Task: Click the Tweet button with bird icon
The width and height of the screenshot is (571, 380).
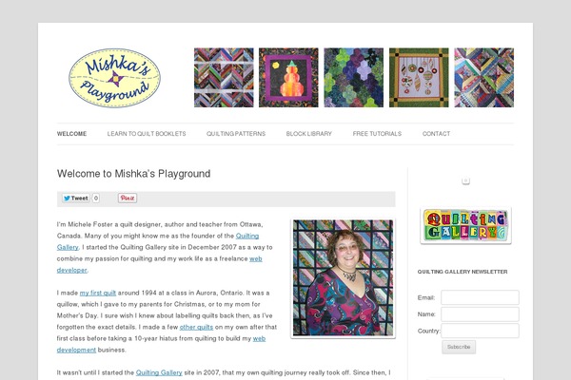Action: pyautogui.click(x=76, y=199)
